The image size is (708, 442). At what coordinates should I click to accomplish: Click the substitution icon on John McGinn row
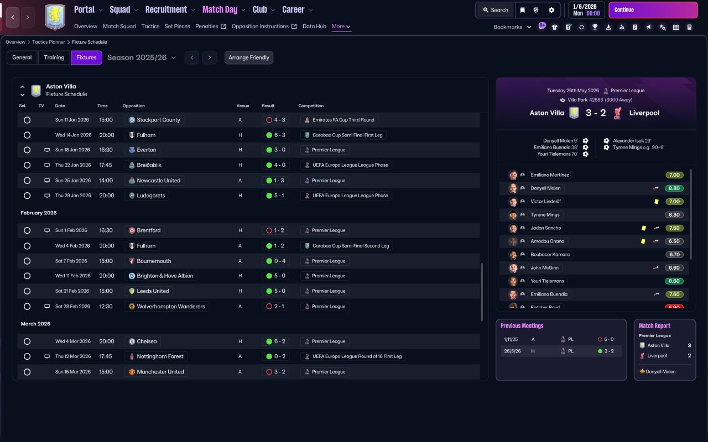(656, 268)
